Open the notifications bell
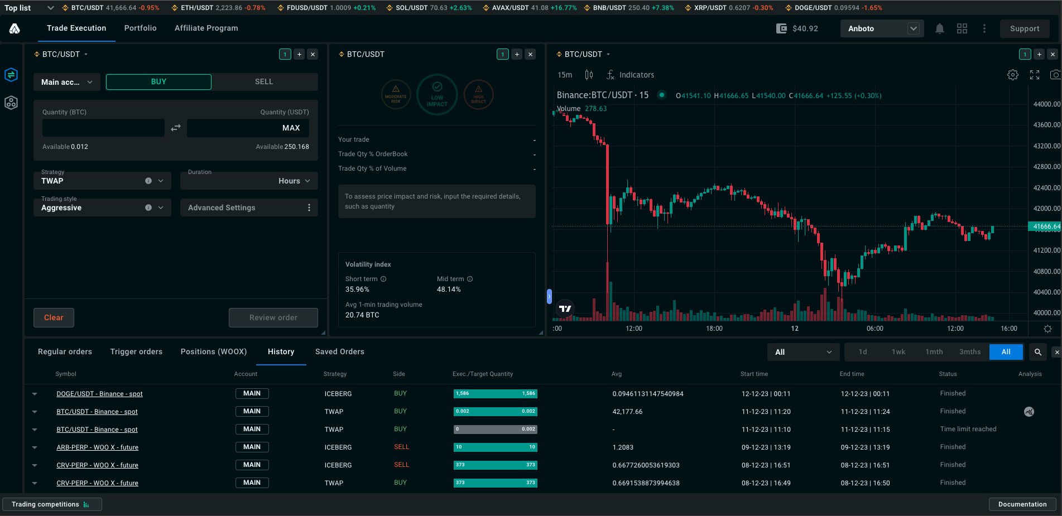Viewport: 1062px width, 516px height. pyautogui.click(x=940, y=28)
